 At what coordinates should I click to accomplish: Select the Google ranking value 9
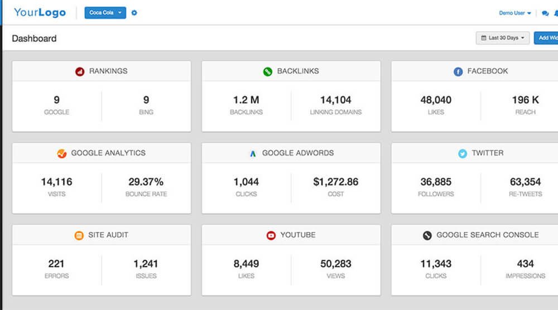(56, 100)
